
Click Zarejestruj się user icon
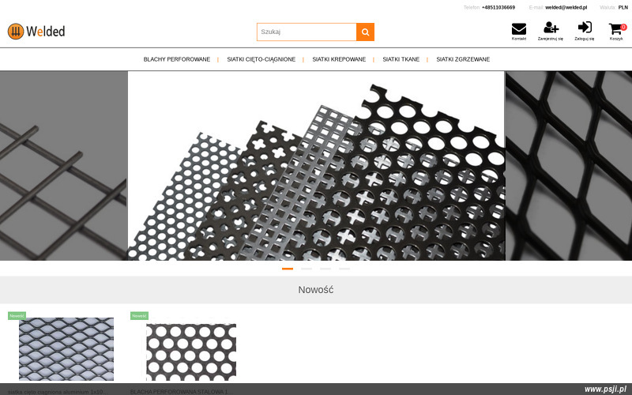551,28
